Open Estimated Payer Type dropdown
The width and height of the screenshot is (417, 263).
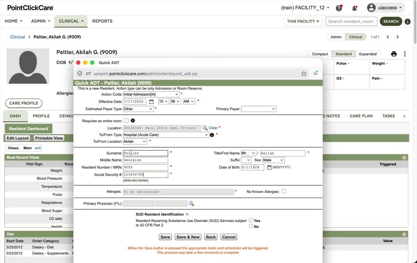[138, 109]
